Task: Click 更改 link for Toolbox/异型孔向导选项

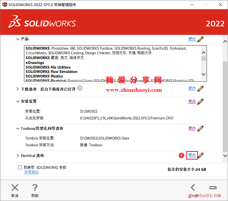Action: click(x=192, y=128)
